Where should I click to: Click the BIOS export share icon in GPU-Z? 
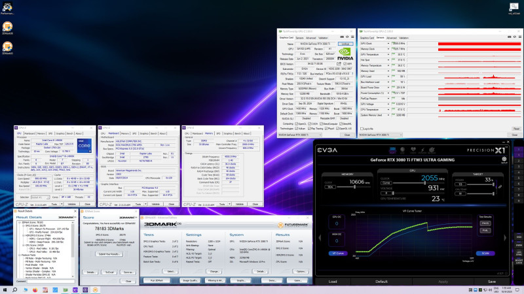(339, 63)
